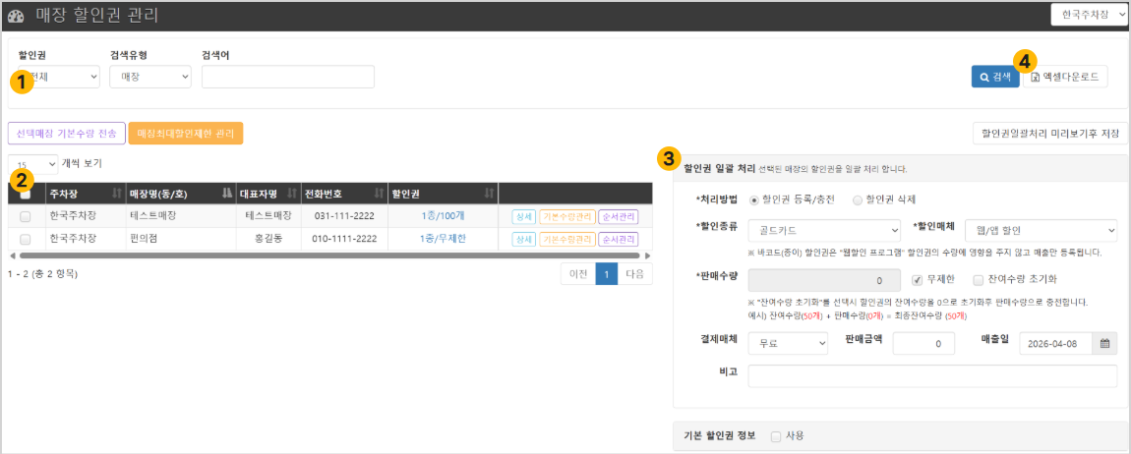Click the 비고 remarks input field
Screen dimensions: 1131x454
click(932, 375)
